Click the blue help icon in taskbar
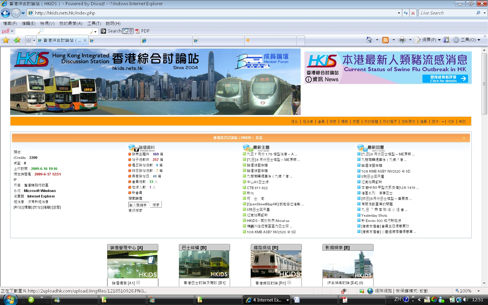Image resolution: width=488 pixels, height=305 pixels. pyautogui.click(x=406, y=299)
